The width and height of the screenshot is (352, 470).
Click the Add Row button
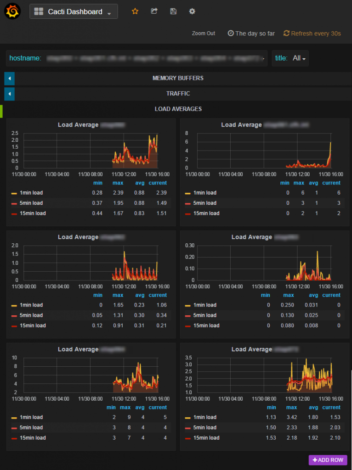coord(328,460)
